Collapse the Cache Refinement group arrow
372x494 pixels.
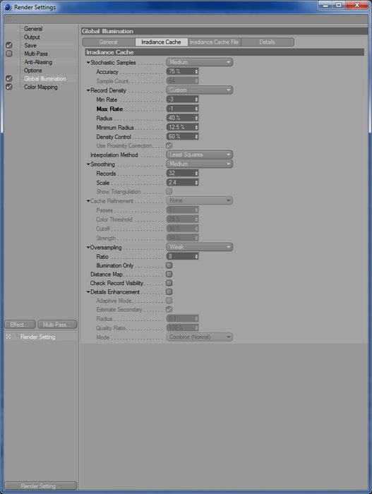point(88,201)
